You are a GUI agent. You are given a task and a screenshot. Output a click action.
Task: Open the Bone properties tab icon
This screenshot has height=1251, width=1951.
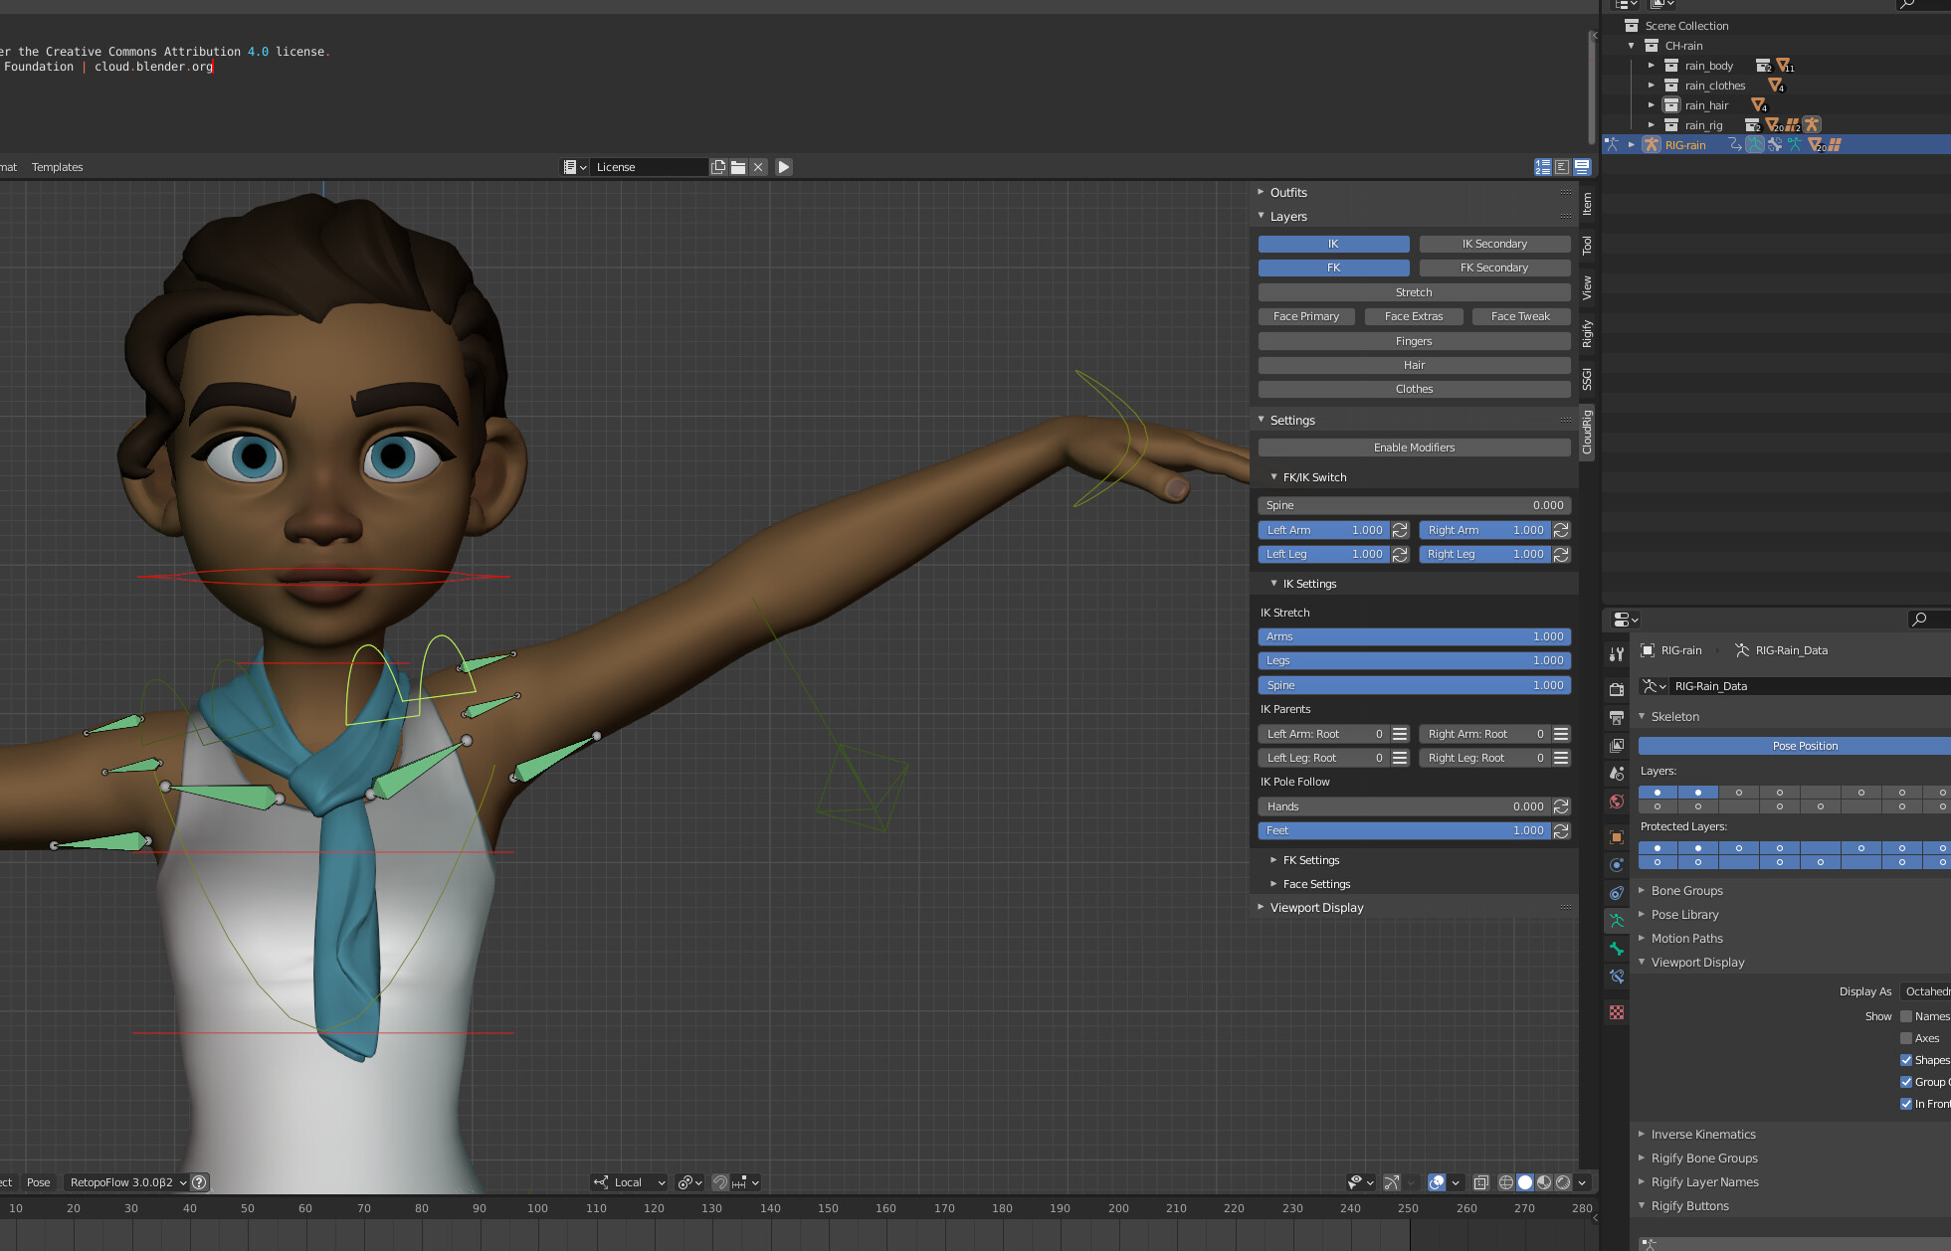click(1617, 949)
